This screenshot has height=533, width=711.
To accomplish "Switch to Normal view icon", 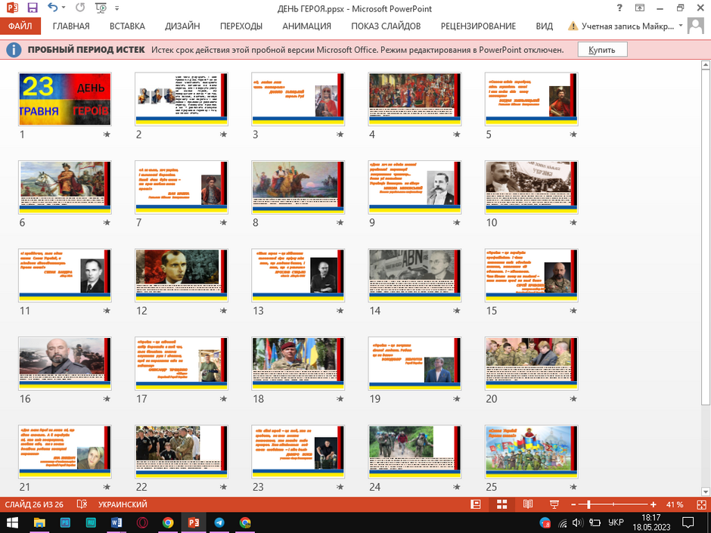I will pyautogui.click(x=476, y=504).
